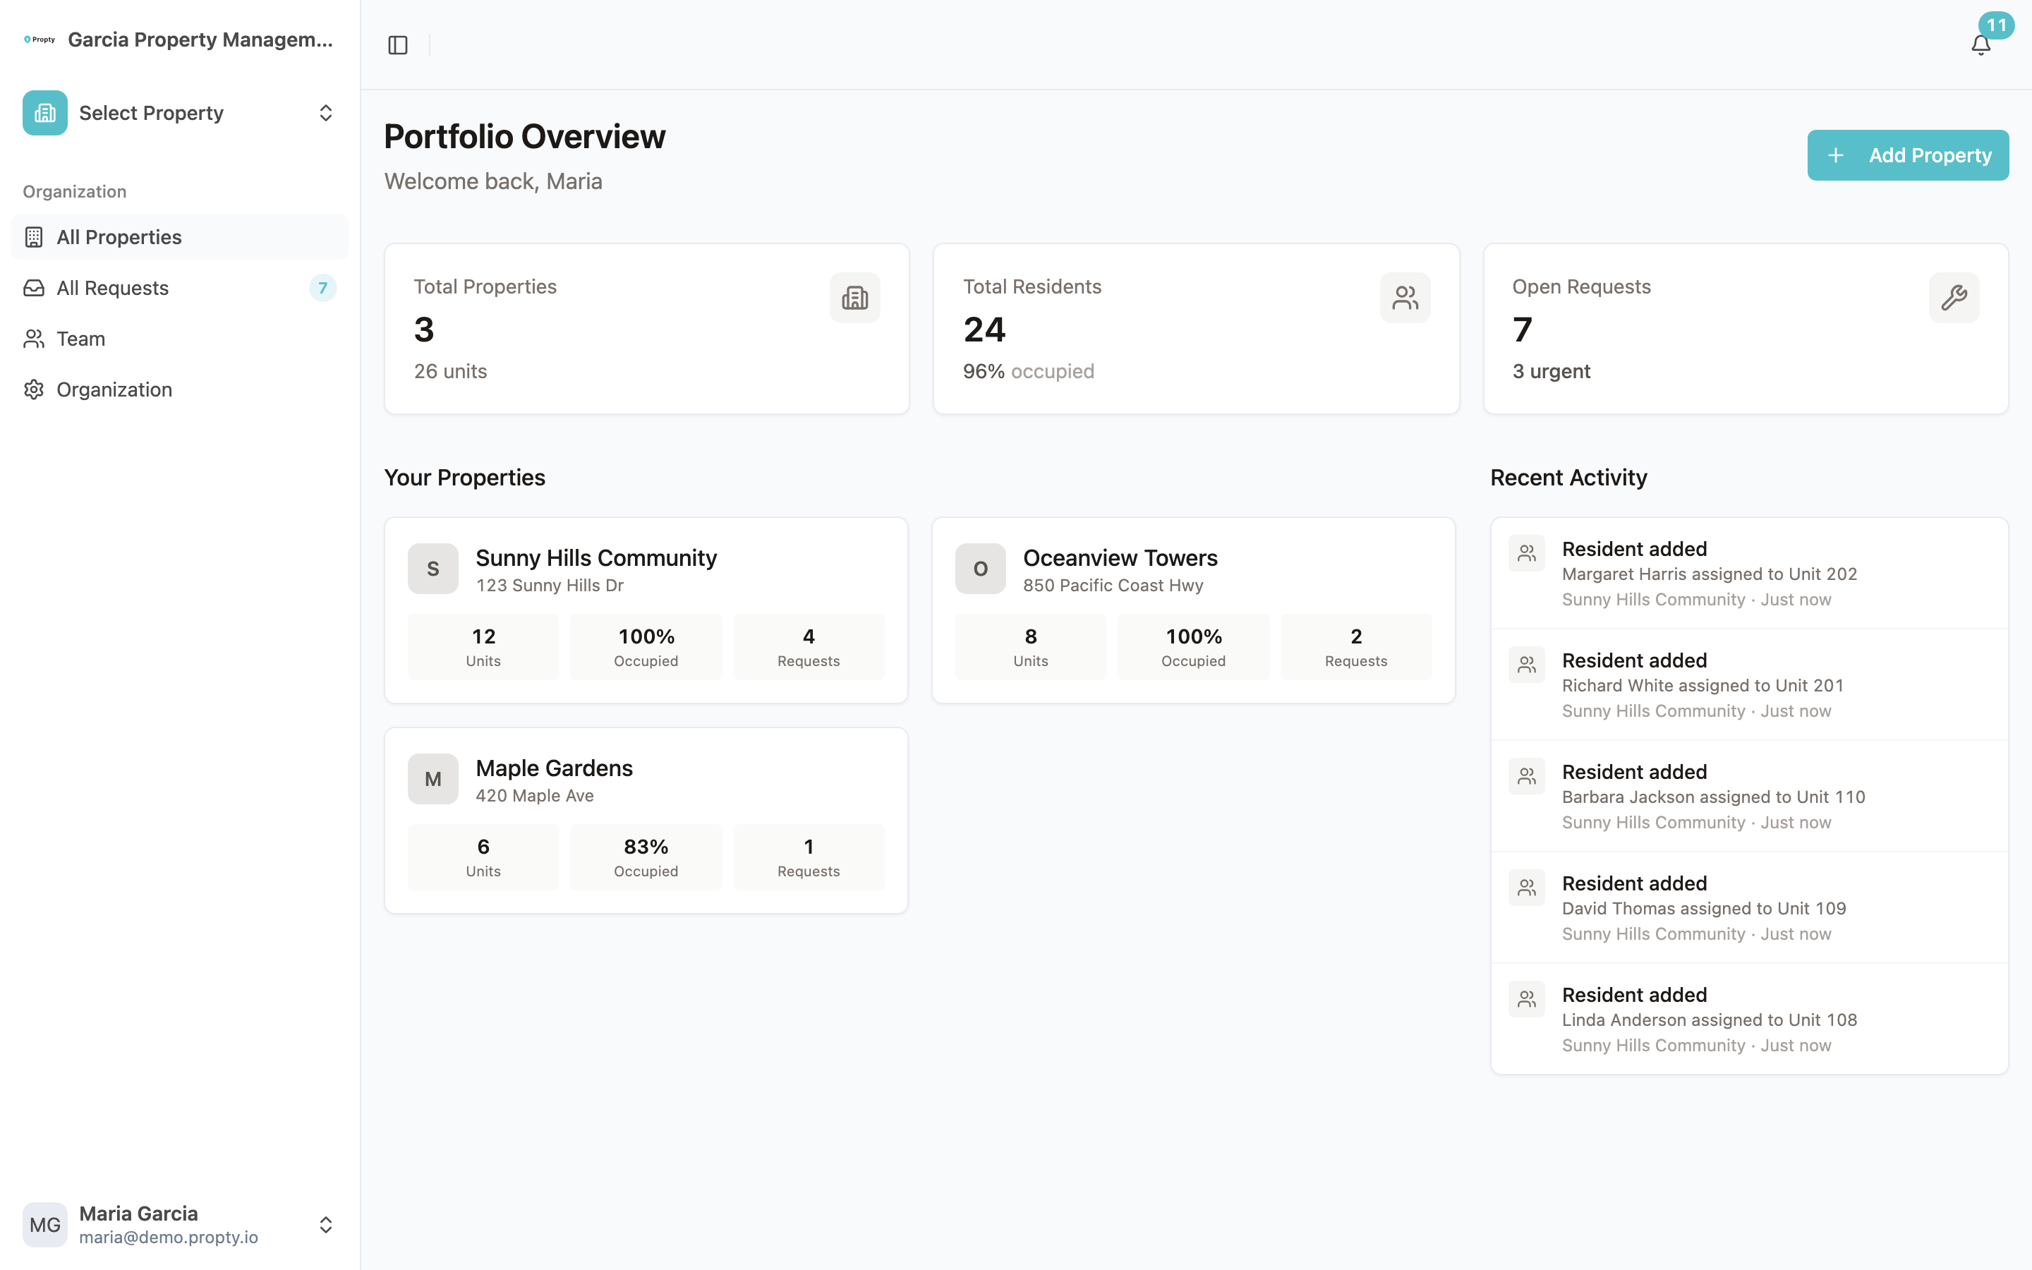Image resolution: width=2032 pixels, height=1270 pixels.
Task: Click the MG user avatar
Action: pyautogui.click(x=45, y=1224)
